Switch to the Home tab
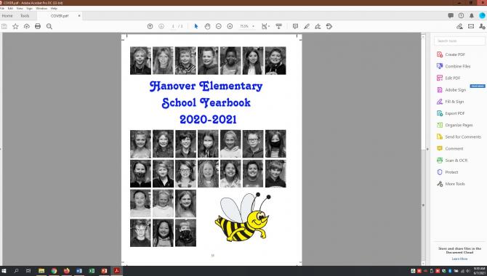Image resolution: width=487 pixels, height=276 pixels. pyautogui.click(x=7, y=15)
